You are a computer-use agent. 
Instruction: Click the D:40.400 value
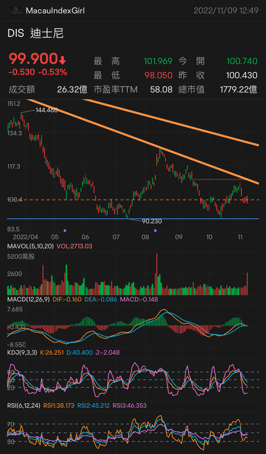pos(80,352)
